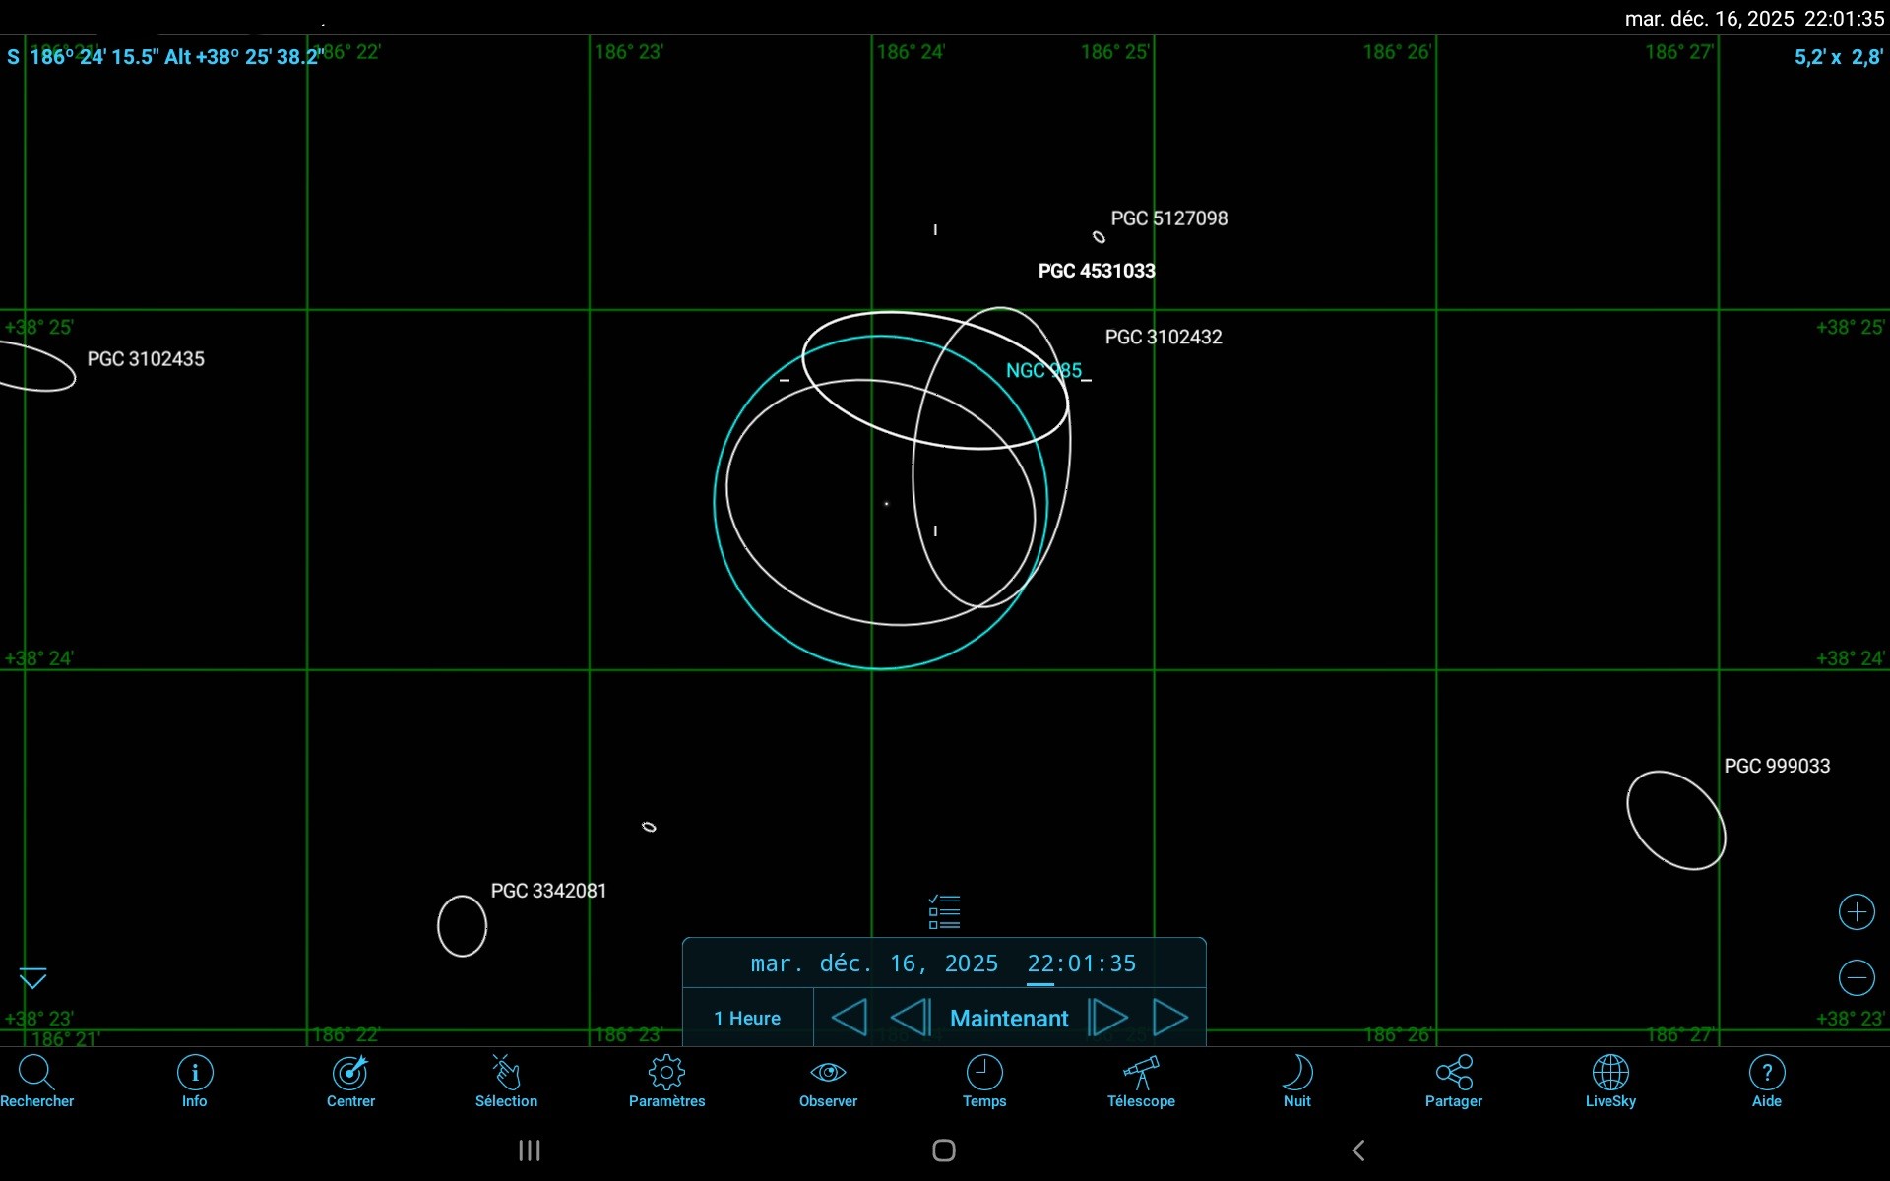Open the Info panel for selected object
1890x1181 pixels.
(x=195, y=1081)
